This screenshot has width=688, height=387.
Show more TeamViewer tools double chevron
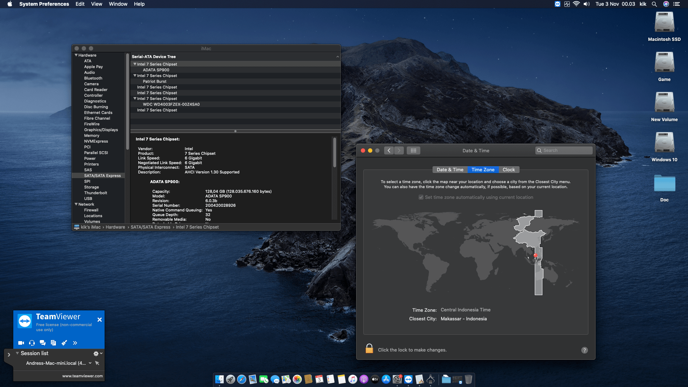tap(75, 343)
